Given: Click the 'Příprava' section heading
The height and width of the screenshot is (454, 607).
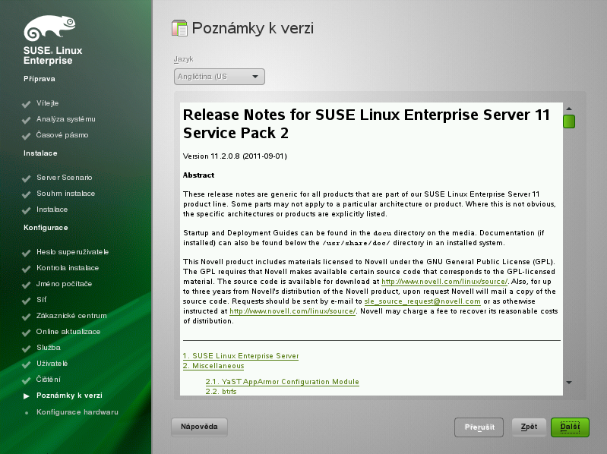Looking at the screenshot, I should point(39,79).
